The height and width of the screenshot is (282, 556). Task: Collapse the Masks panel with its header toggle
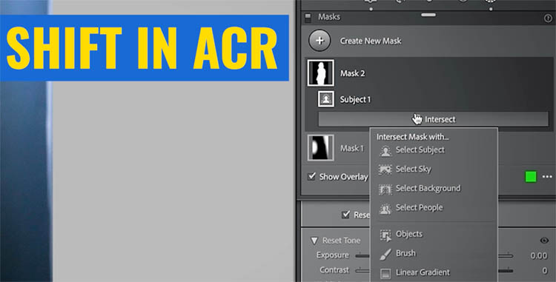[x=308, y=17]
